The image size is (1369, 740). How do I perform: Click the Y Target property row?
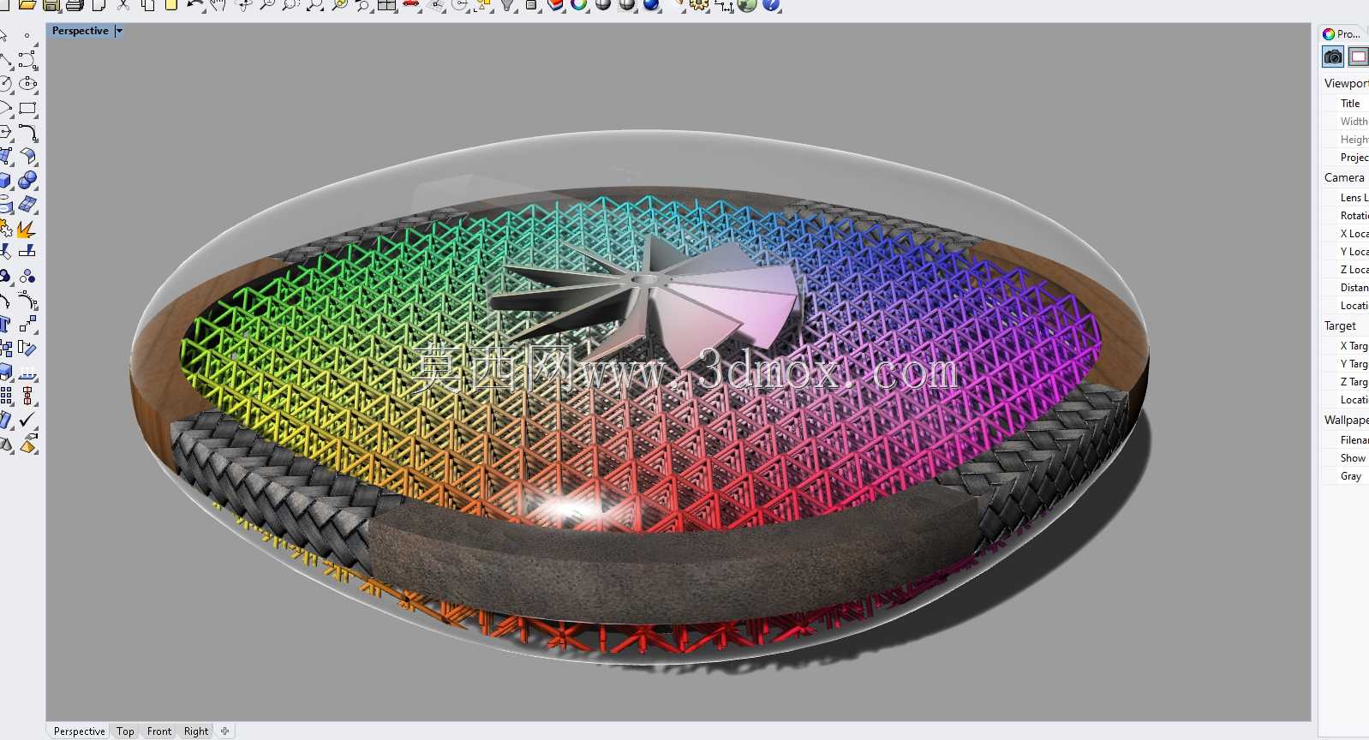point(1344,363)
